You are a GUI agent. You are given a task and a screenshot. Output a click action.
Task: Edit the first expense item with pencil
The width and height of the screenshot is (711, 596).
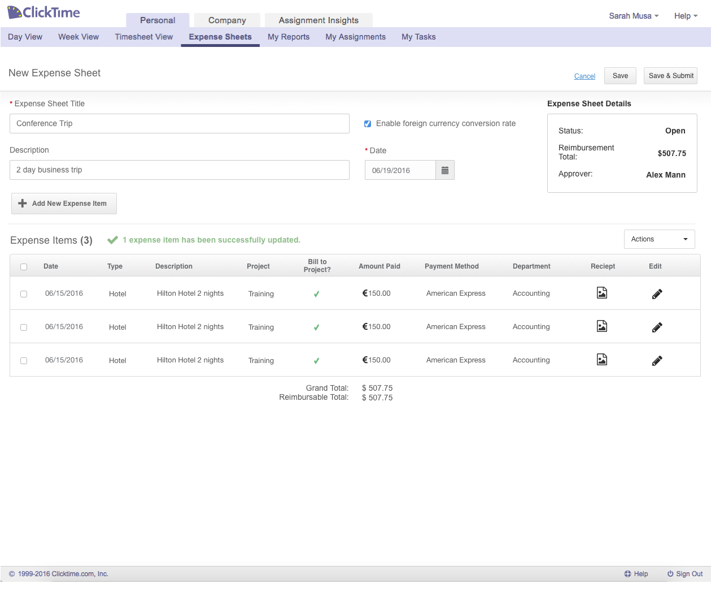tap(657, 294)
